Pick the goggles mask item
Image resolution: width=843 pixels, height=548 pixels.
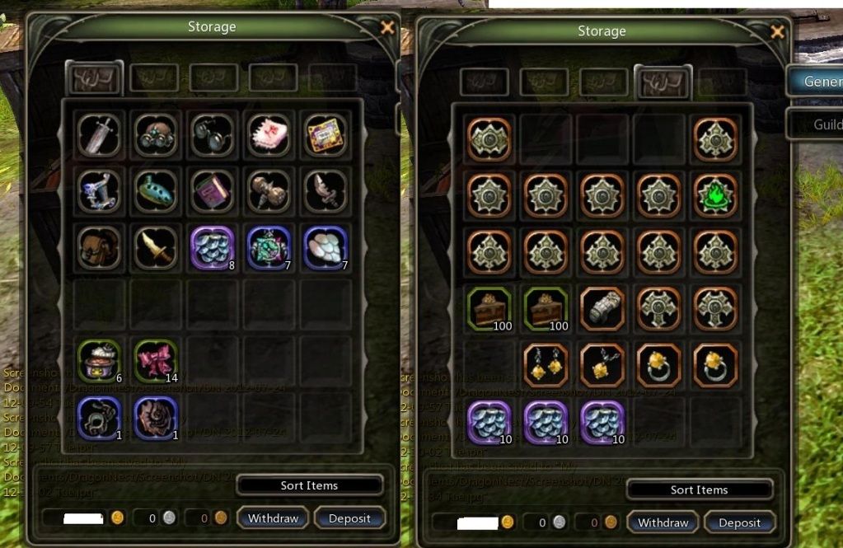point(156,134)
